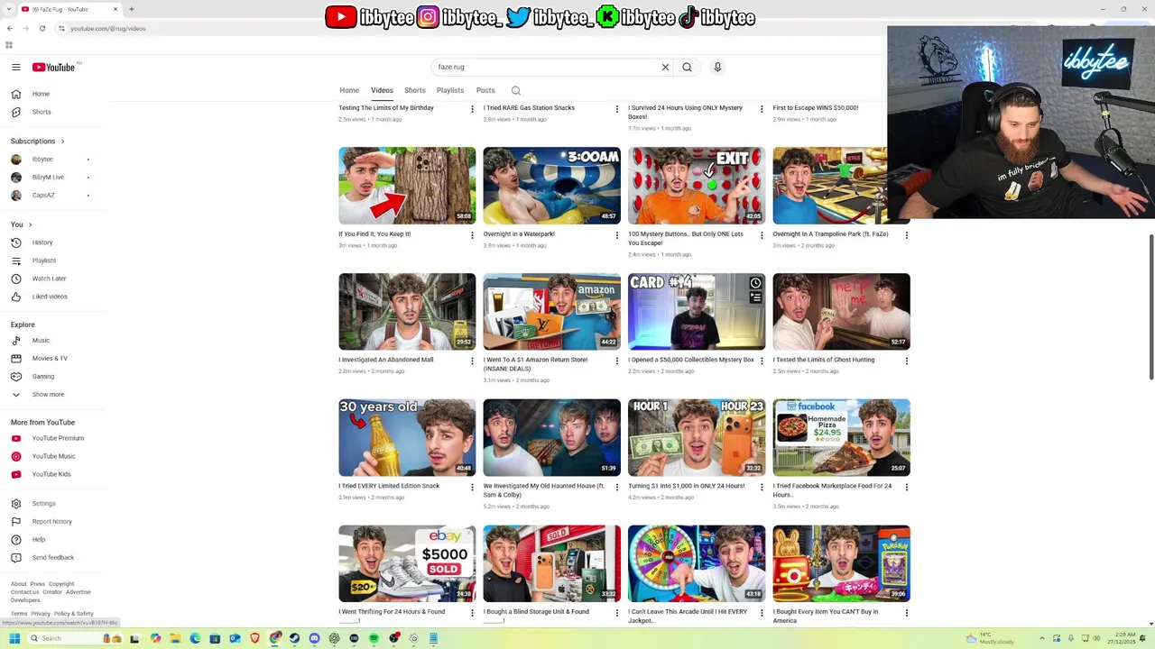Search within the channel using magnifier icon
Viewport: 1155px width, 649px height.
click(516, 90)
